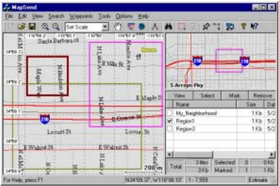The height and width of the screenshot is (186, 279).
Task: Click the waypoint symbol near Menlor Ave
Action: (138, 57)
